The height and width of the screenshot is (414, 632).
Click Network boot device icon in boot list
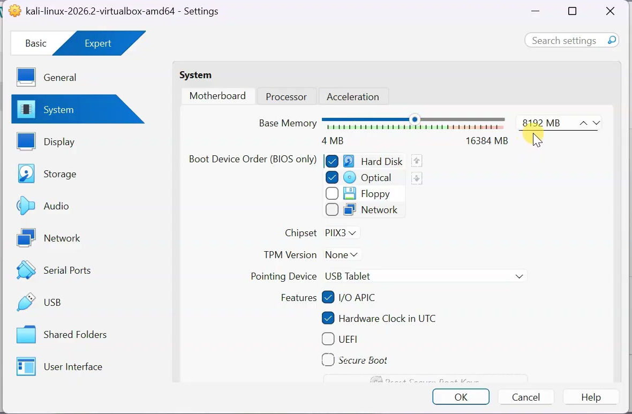[349, 209]
